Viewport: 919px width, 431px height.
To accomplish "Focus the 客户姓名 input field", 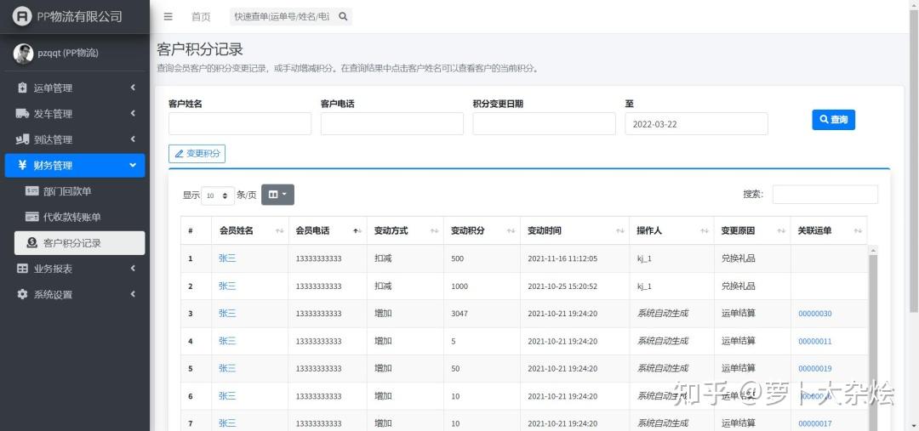I will pyautogui.click(x=240, y=123).
